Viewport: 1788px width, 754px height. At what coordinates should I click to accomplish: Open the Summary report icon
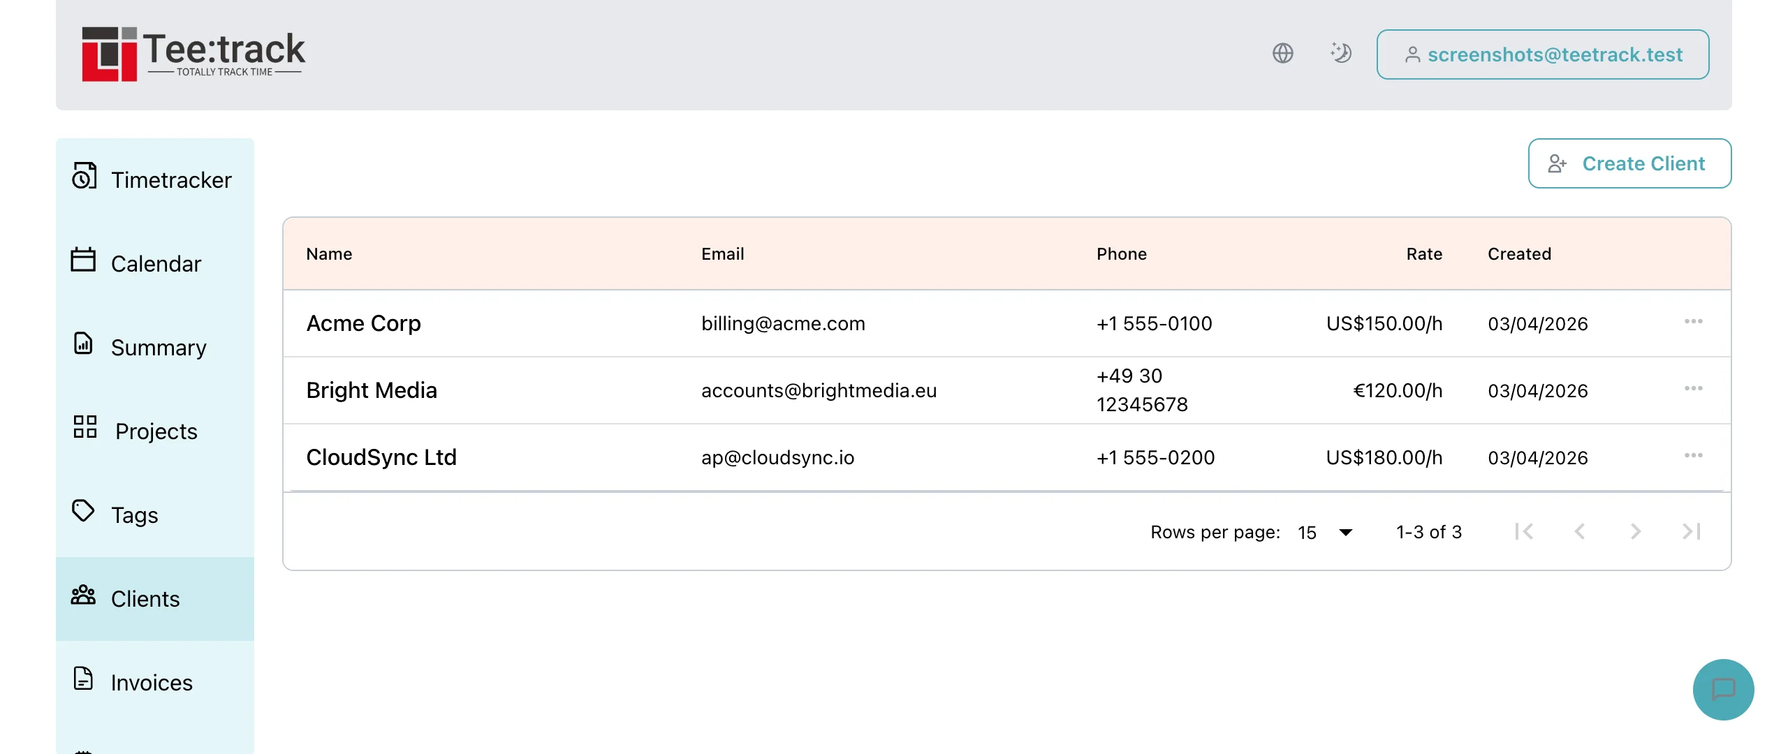84,345
